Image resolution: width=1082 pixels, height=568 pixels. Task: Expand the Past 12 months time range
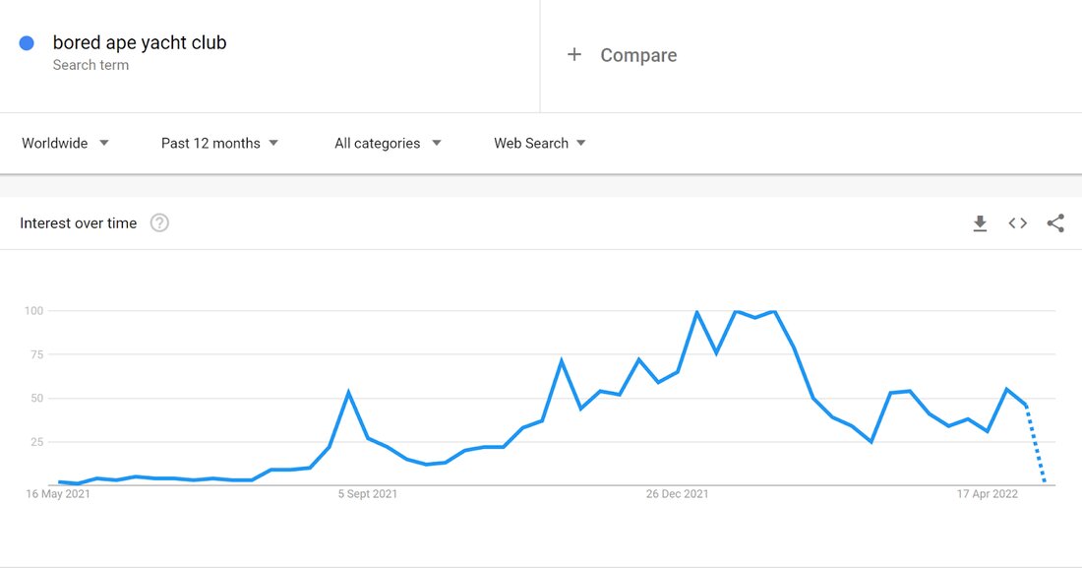click(x=219, y=143)
